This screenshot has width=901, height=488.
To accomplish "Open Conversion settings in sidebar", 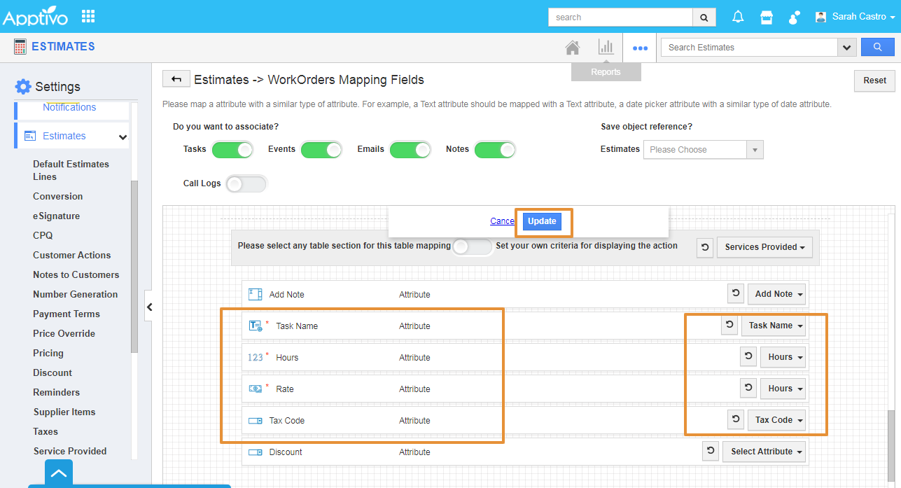I will tap(57, 197).
